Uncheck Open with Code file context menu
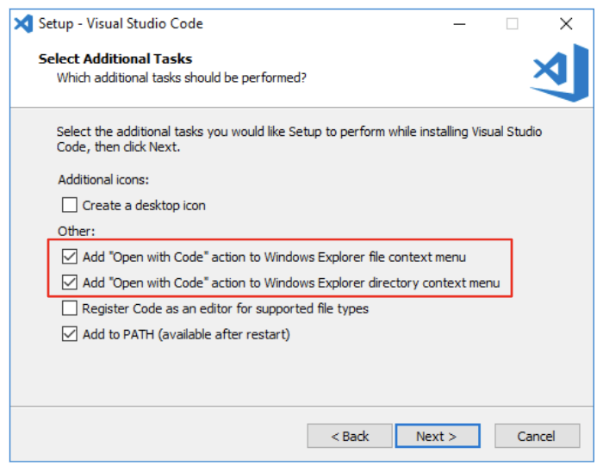This screenshot has height=472, width=603. [70, 257]
